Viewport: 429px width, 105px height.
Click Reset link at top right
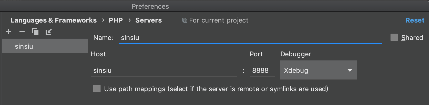tap(415, 20)
